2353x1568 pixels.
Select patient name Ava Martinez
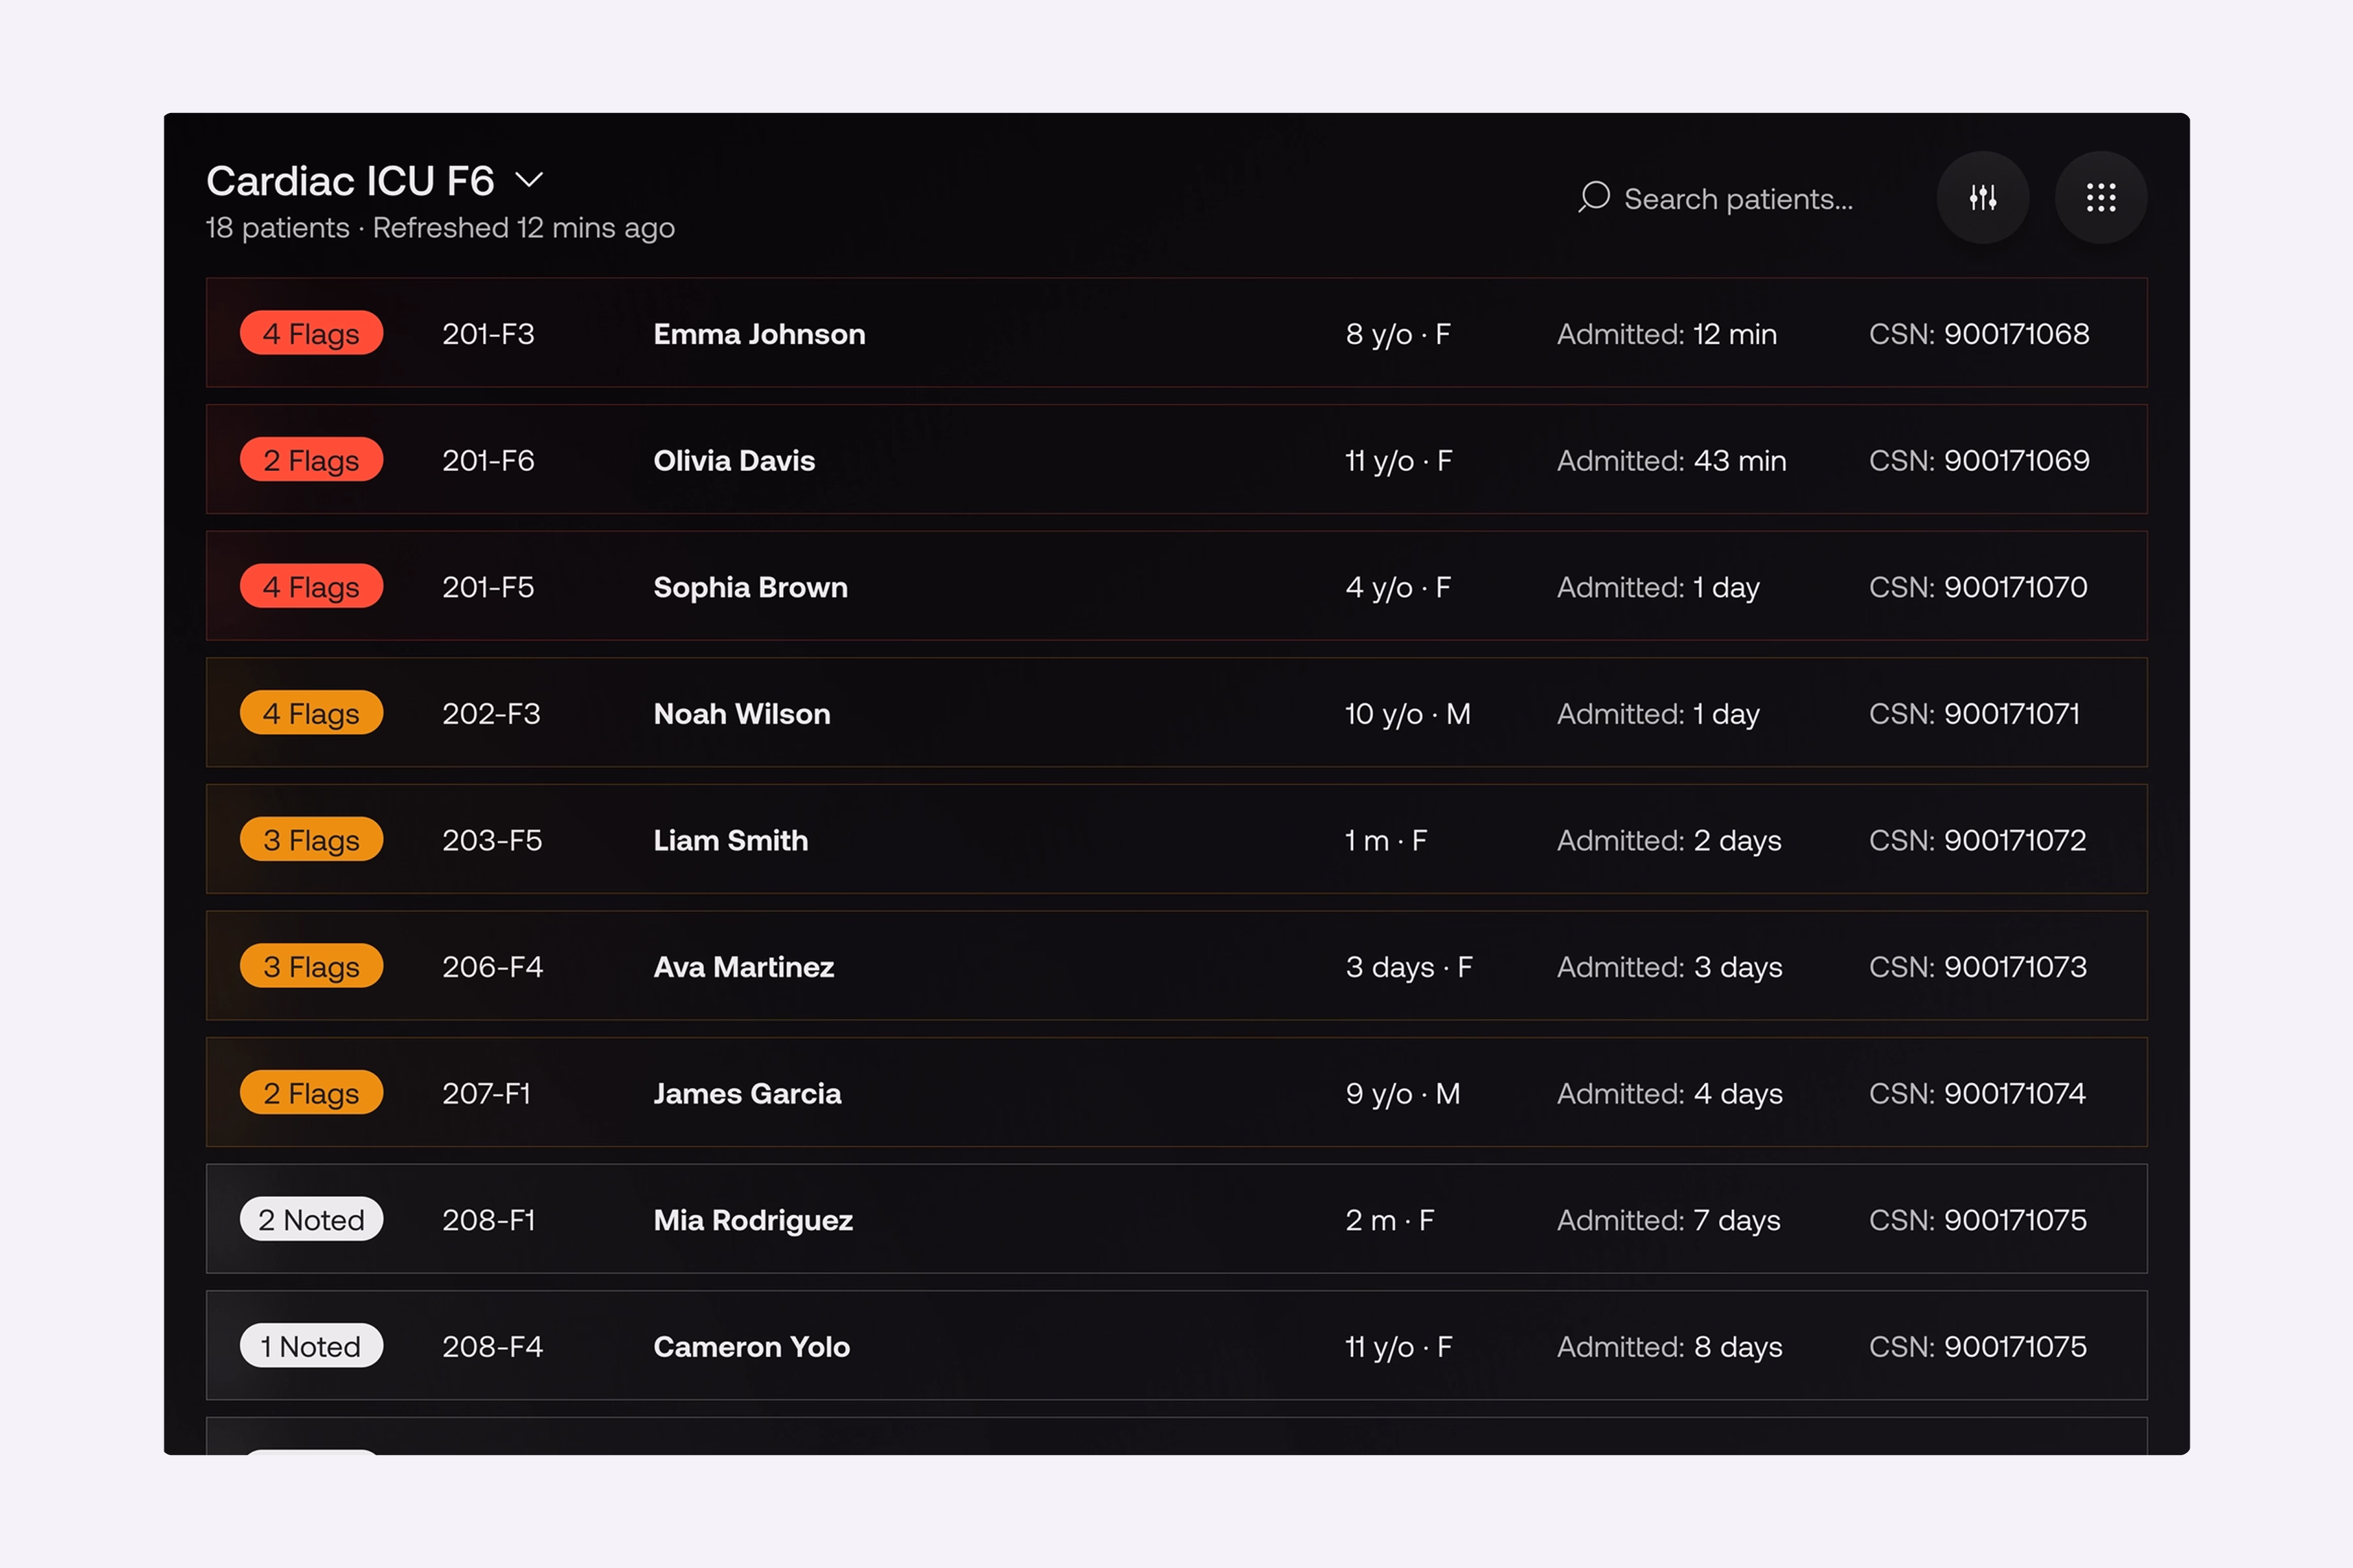pos(743,967)
